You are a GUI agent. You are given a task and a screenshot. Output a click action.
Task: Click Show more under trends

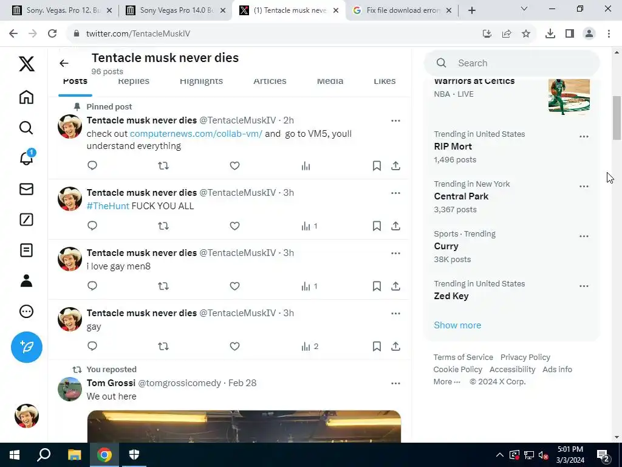pyautogui.click(x=457, y=325)
